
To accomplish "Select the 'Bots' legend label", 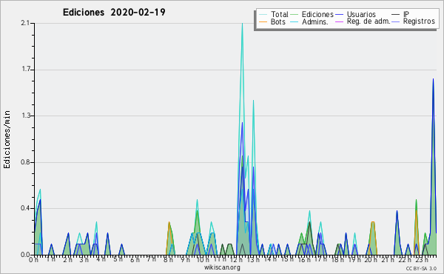I will point(277,21).
